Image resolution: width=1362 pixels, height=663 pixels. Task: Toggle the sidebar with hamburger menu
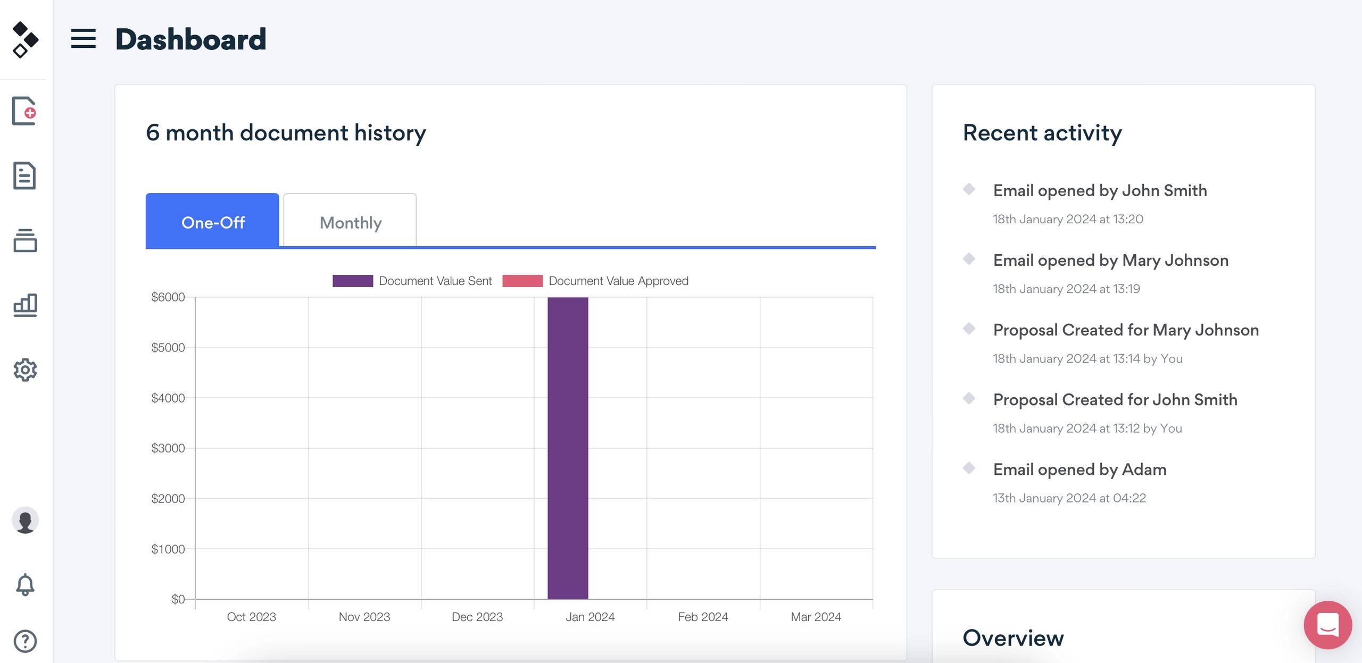pyautogui.click(x=83, y=39)
